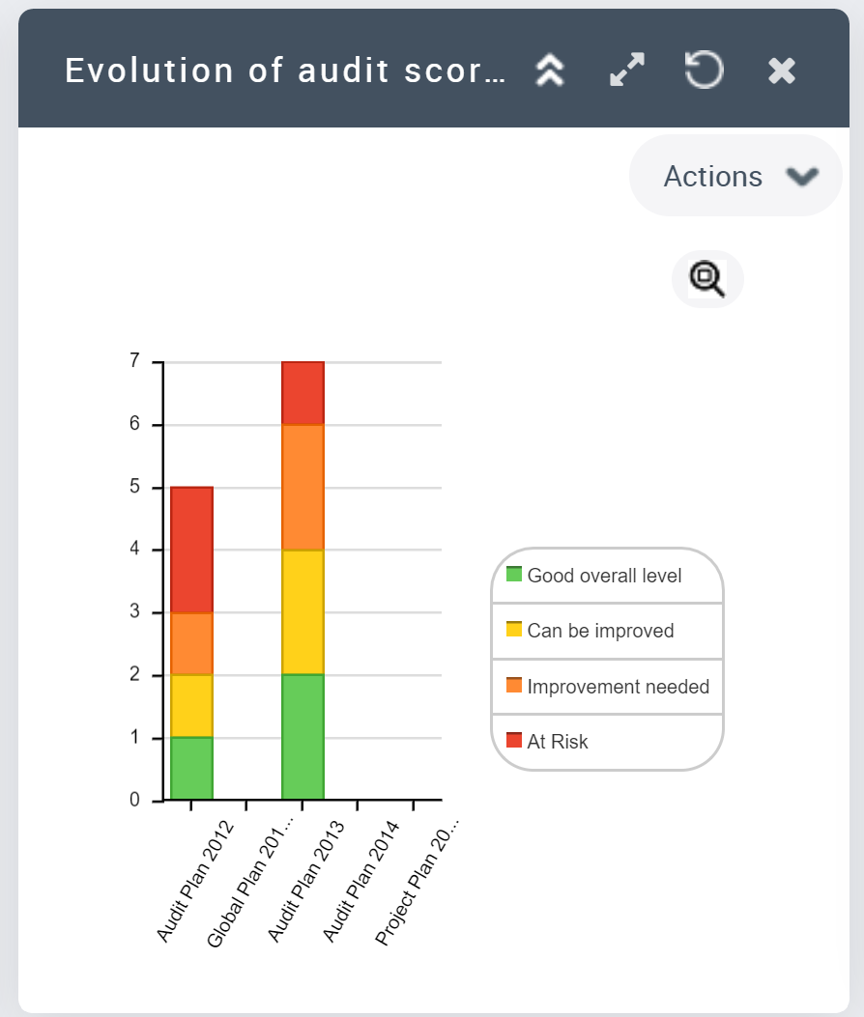864x1017 pixels.
Task: Toggle the Improvement needed legend entry
Action: pyautogui.click(x=618, y=687)
